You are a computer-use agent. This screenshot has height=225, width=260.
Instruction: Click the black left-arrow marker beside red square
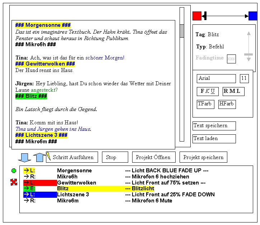click(x=204, y=16)
